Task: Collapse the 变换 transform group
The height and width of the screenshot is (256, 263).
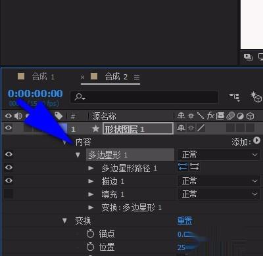Action: pos(64,221)
